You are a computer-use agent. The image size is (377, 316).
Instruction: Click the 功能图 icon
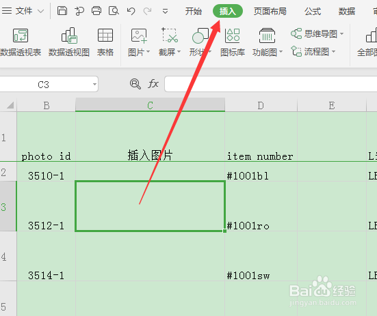point(267,35)
